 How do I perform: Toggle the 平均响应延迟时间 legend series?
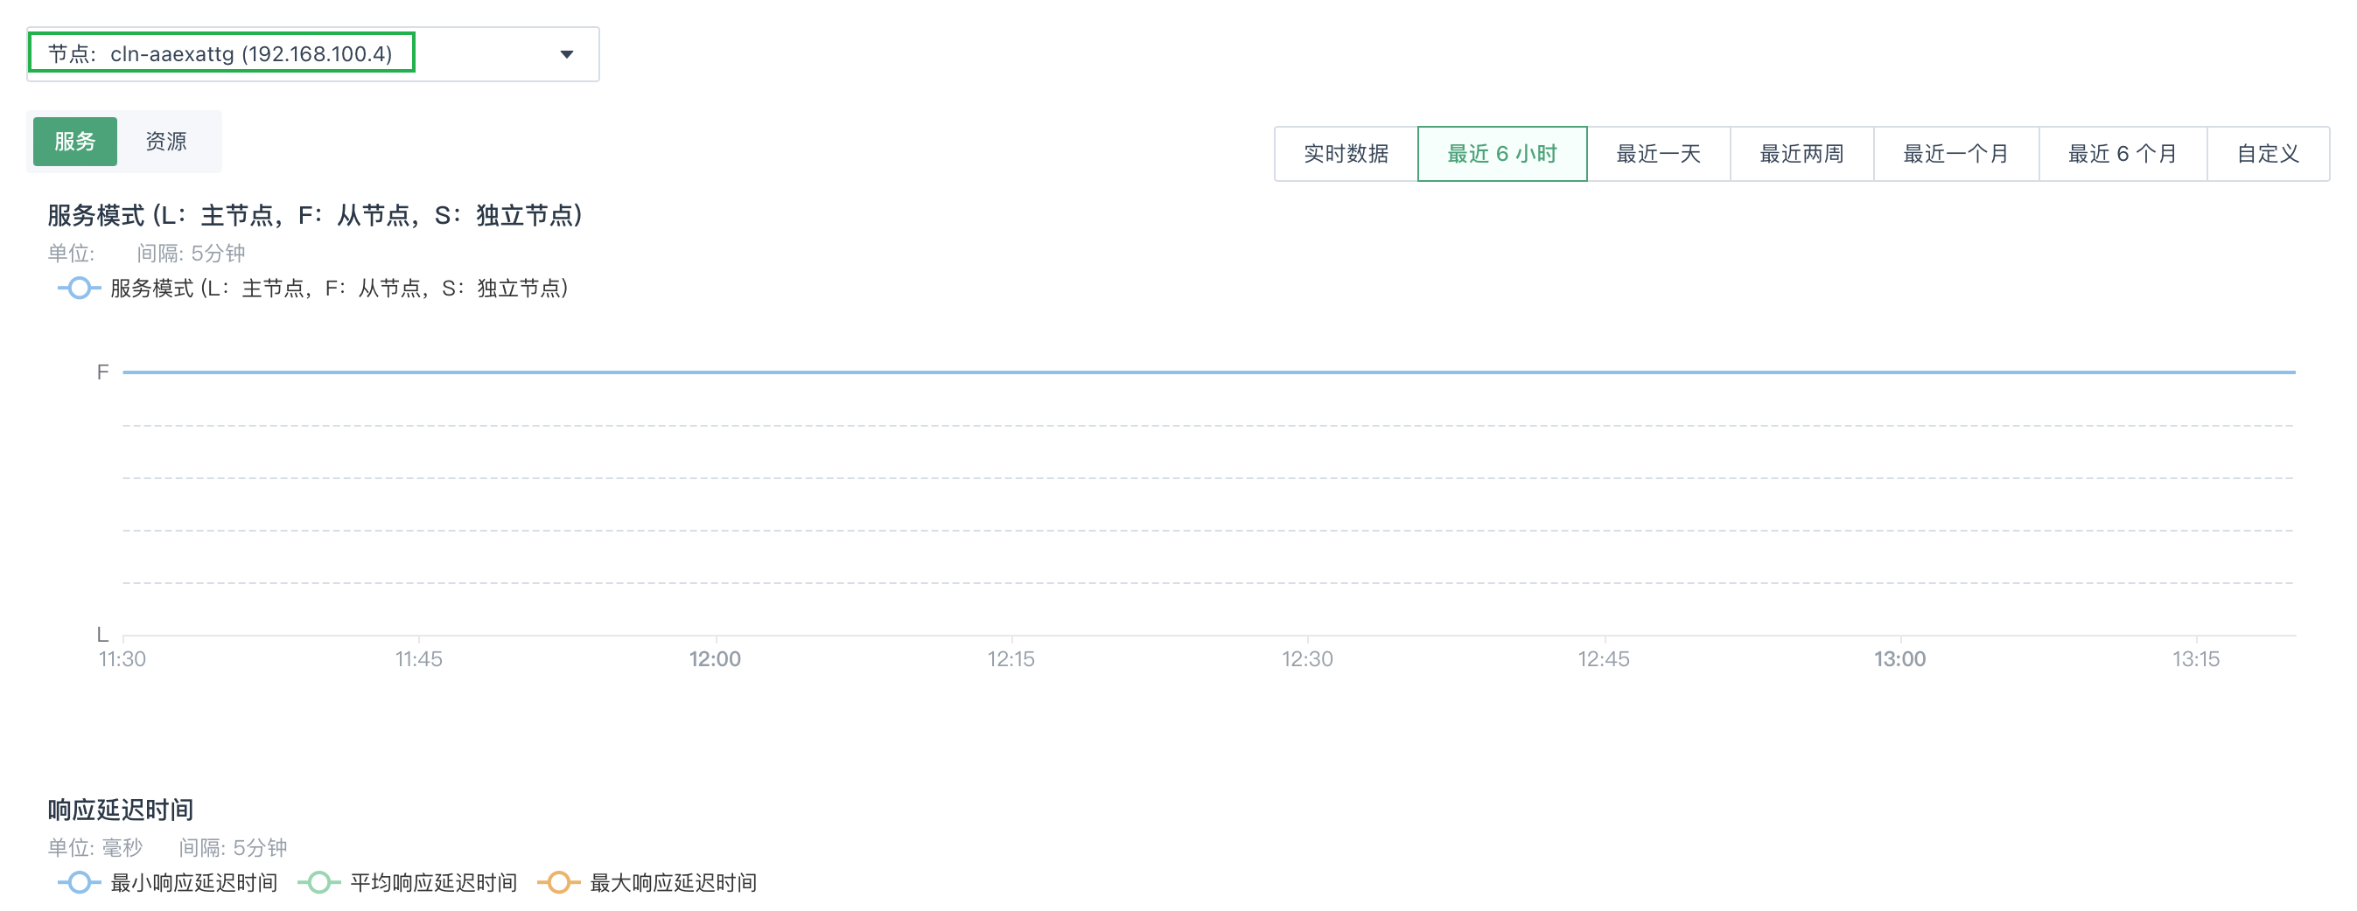(407, 883)
